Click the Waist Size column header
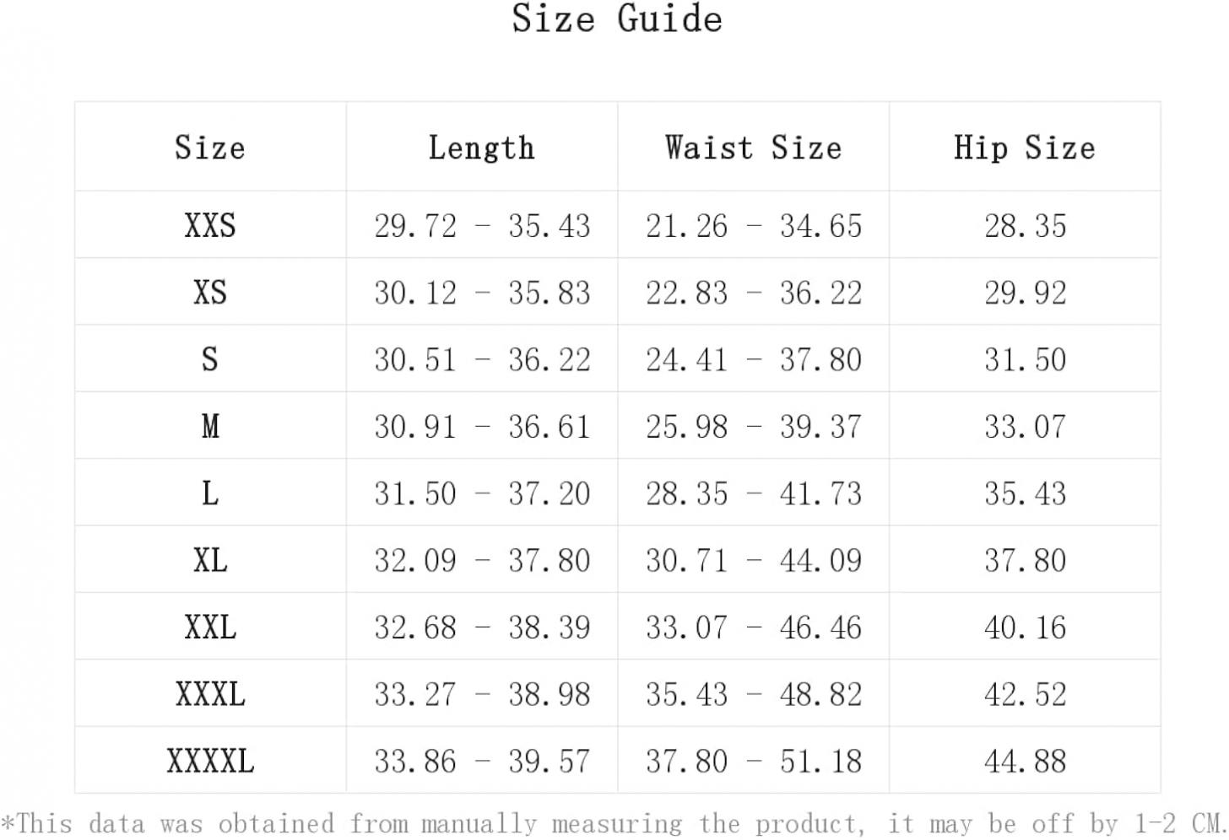Screen dimensions: 1229x840 point(753,148)
